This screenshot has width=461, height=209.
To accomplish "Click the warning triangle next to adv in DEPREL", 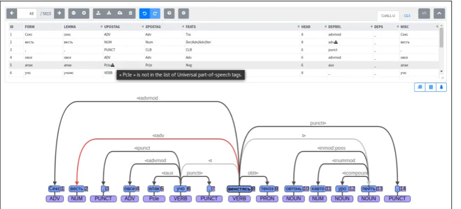I will click(336, 42).
